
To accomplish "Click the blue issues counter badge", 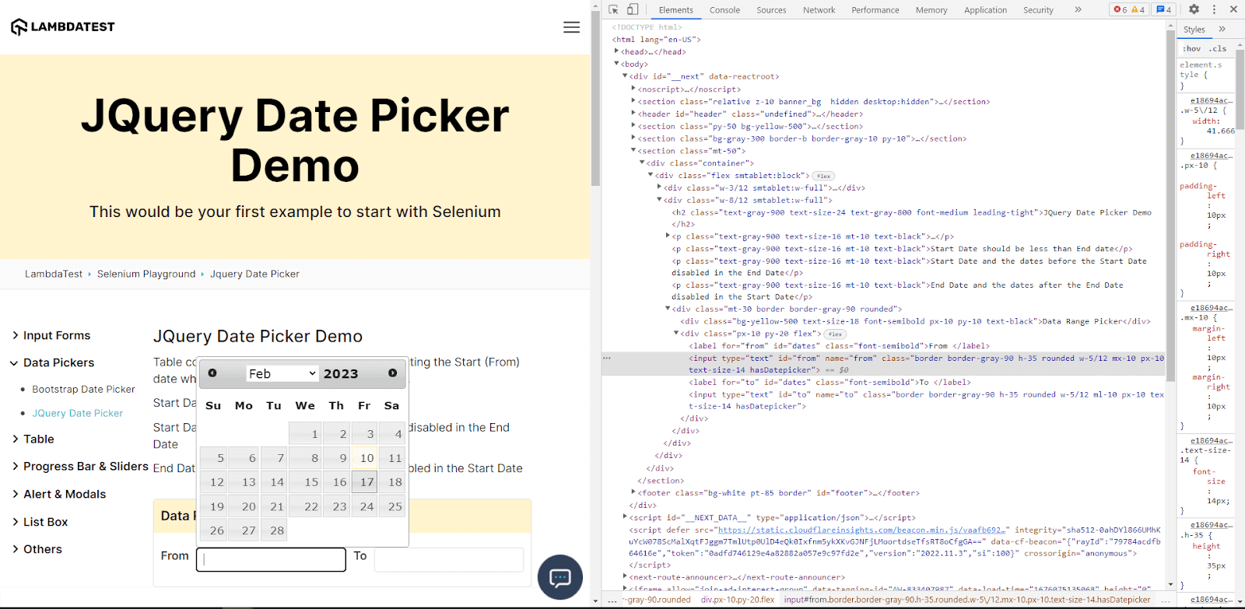I will click(x=1164, y=9).
